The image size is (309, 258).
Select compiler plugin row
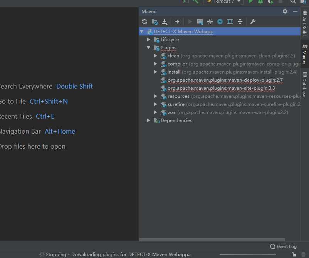click(x=220, y=64)
